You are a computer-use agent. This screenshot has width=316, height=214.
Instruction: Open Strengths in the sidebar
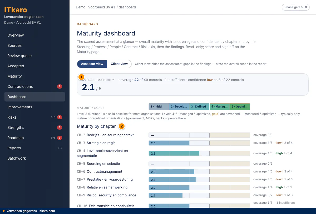click(35, 128)
